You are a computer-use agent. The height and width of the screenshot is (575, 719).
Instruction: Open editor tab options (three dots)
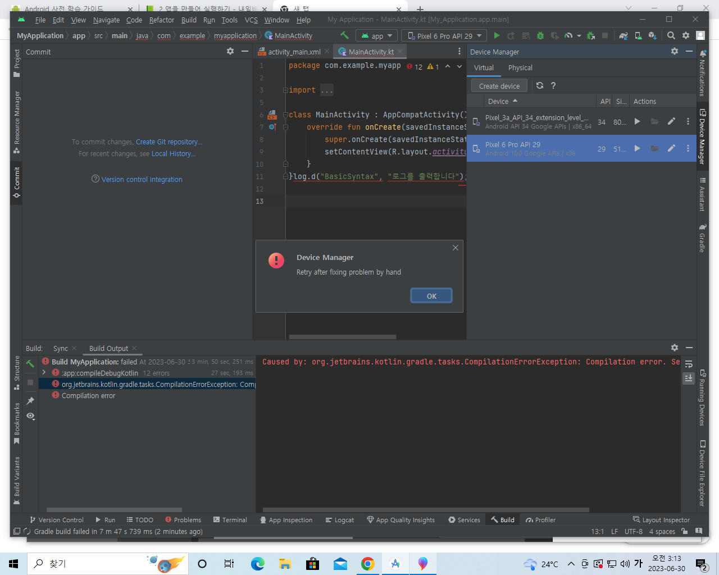(459, 51)
